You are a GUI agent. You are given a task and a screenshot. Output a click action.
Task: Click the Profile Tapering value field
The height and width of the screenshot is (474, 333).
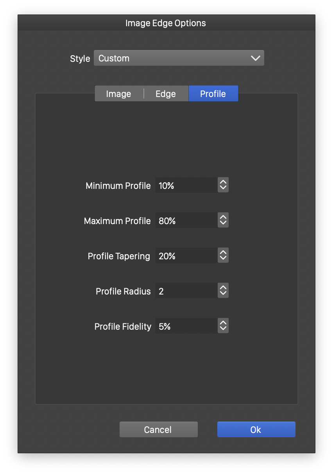[186, 256]
